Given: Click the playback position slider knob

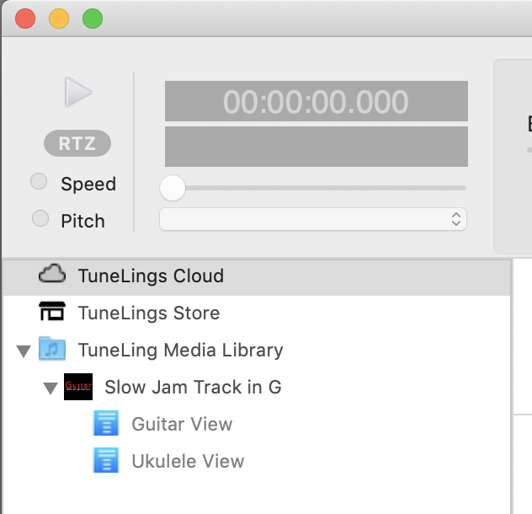Looking at the screenshot, I should click(173, 188).
